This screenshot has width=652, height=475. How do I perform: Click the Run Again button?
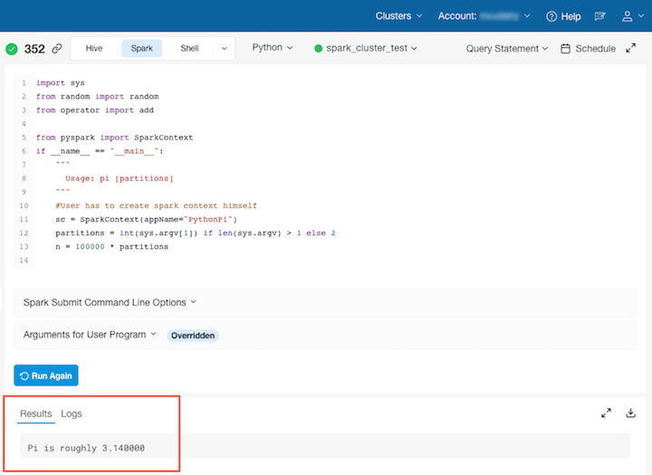[x=46, y=375]
